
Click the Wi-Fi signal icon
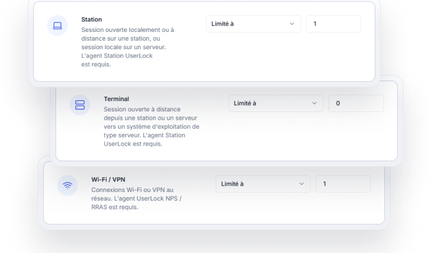pos(67,185)
